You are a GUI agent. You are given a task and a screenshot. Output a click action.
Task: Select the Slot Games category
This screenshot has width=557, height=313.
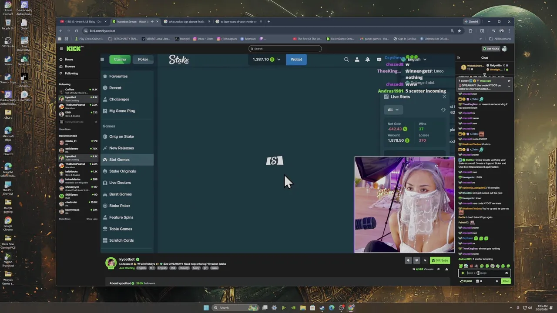click(x=127, y=160)
